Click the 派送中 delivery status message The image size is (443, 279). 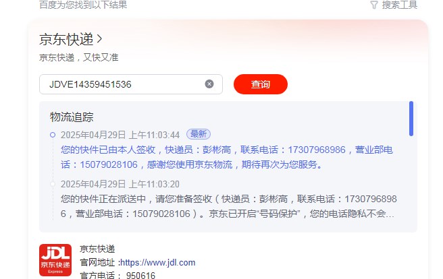[228, 206]
